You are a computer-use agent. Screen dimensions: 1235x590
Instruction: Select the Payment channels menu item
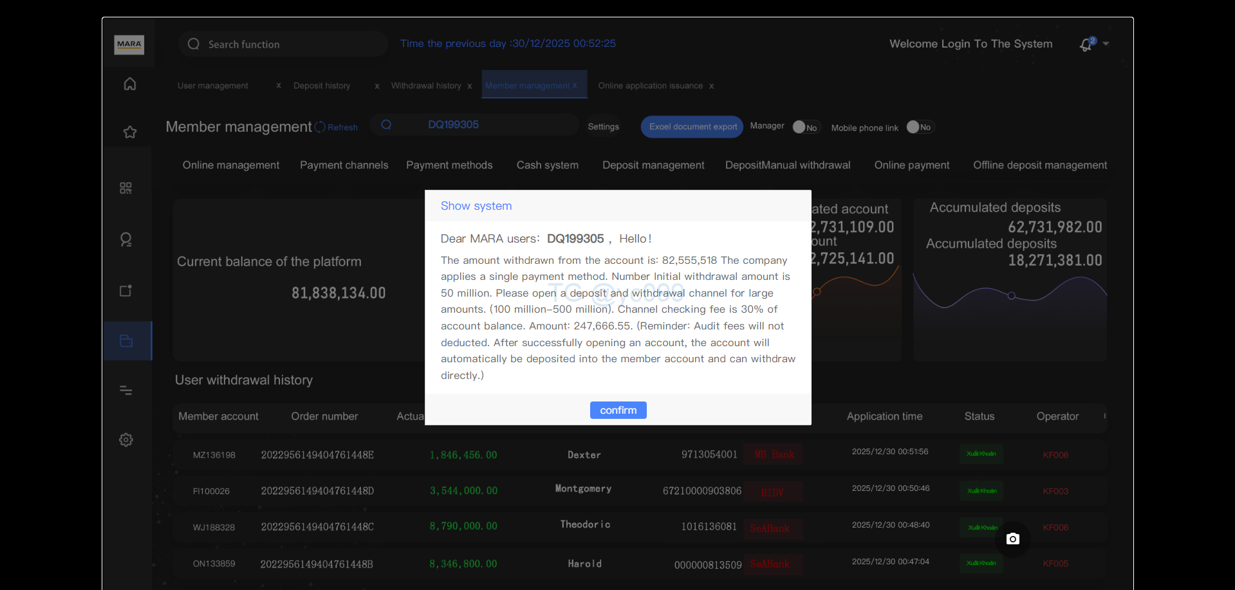[344, 165]
